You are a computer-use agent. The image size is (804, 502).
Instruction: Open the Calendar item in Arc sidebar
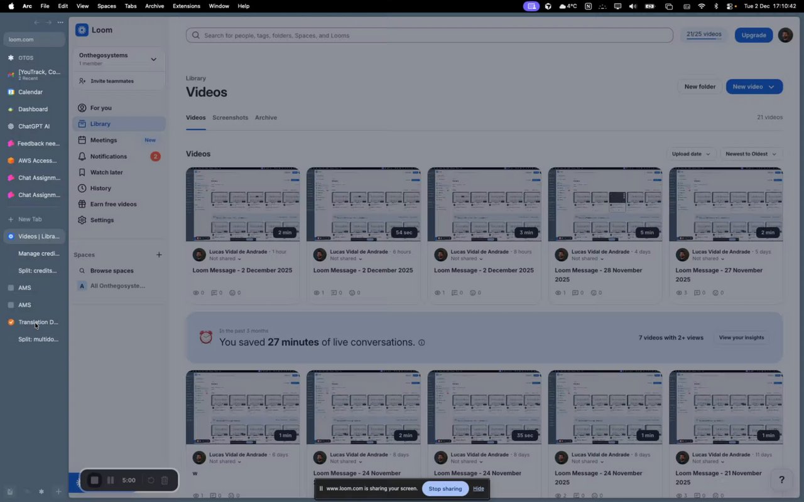(35, 92)
